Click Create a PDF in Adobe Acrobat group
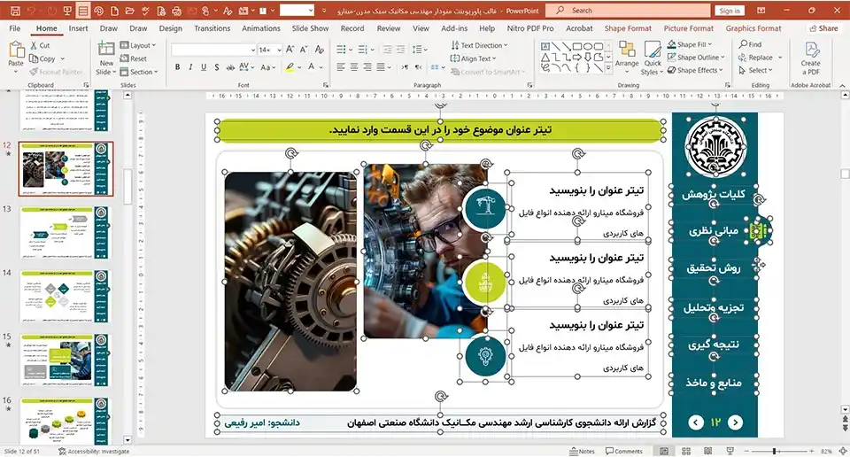Image resolution: width=850 pixels, height=457 pixels. (x=810, y=58)
